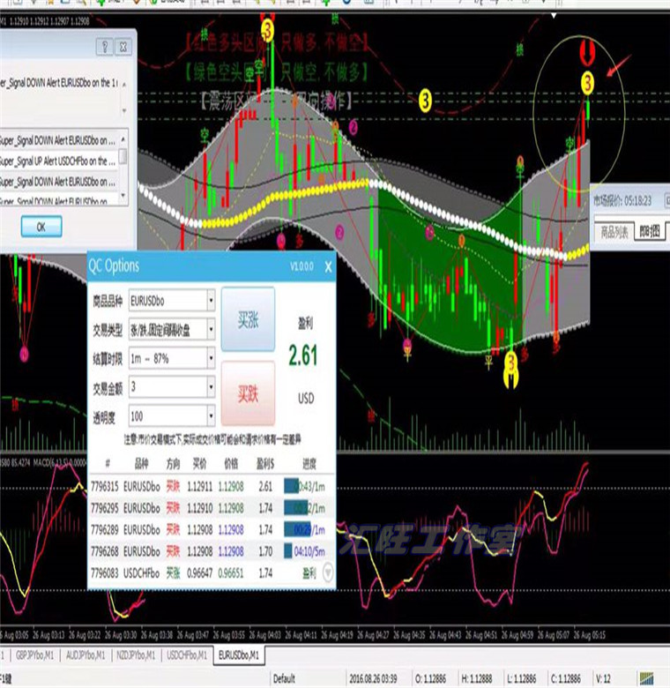Screen dimensions: 670x688
Task: Click the round down-arrow icon in order list
Action: [327, 573]
